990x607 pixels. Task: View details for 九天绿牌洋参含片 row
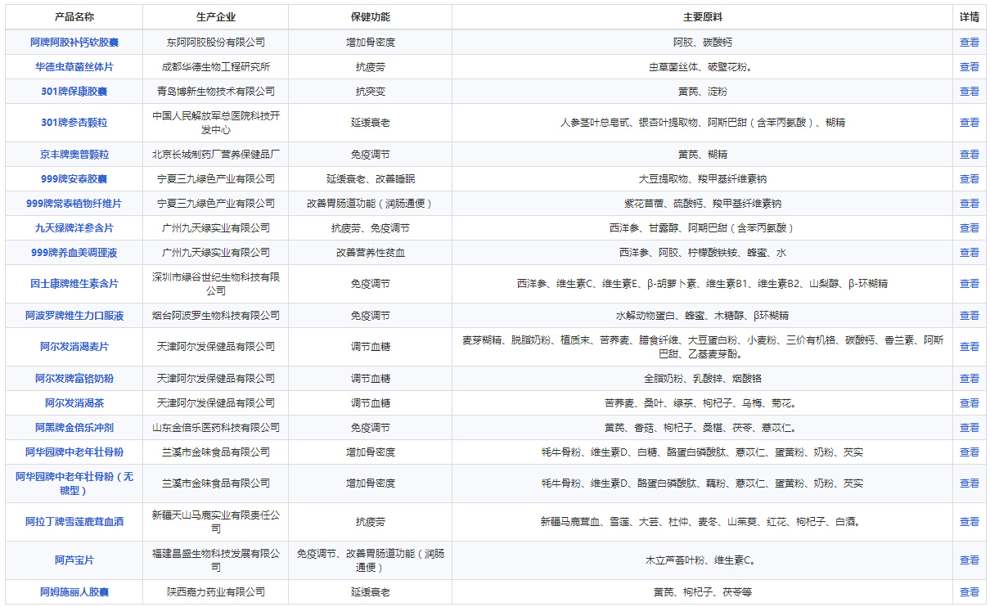[x=969, y=228]
